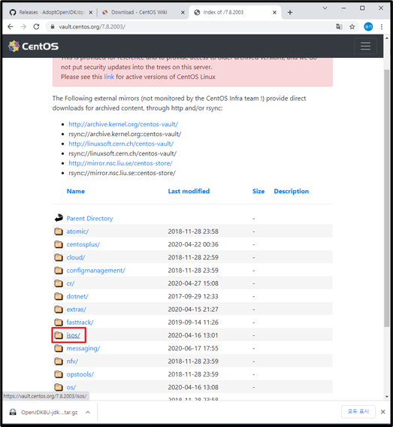
Task: Open the atomic/ directory
Action: click(x=77, y=232)
